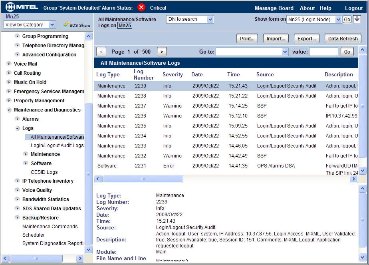
Task: Click the Data Refresh button
Action: pos(343,39)
